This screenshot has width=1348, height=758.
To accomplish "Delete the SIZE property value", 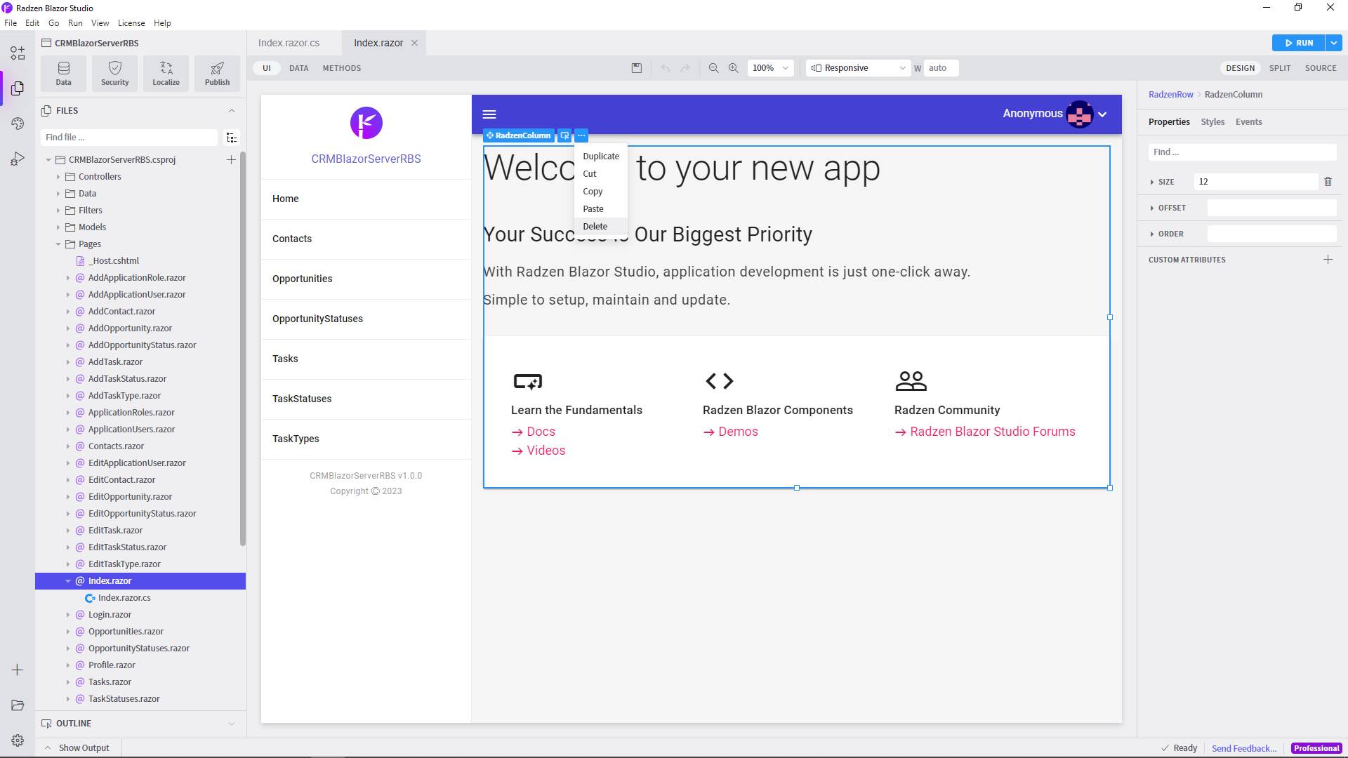I will click(x=1328, y=182).
